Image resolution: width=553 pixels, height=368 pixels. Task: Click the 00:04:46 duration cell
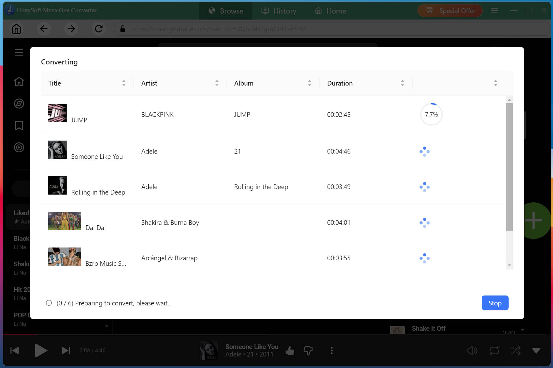pos(339,151)
